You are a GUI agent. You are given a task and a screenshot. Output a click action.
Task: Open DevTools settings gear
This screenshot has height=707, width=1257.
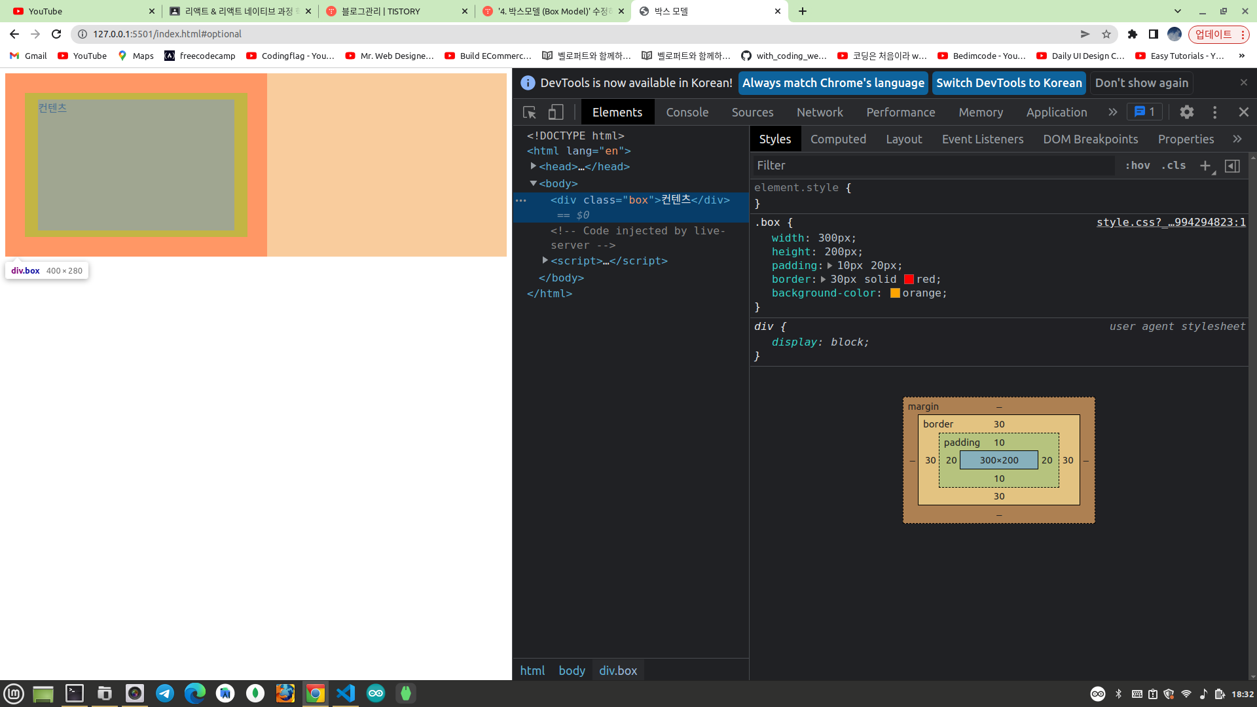1186,113
